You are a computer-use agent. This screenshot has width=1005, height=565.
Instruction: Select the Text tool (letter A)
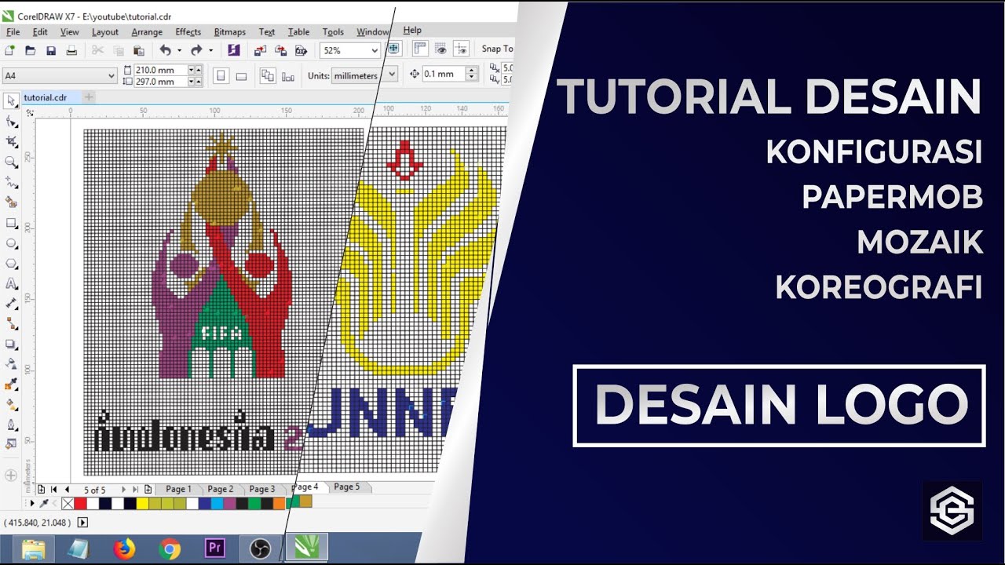(11, 283)
